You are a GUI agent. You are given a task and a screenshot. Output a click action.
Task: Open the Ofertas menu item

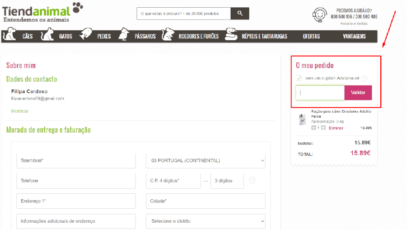pyautogui.click(x=311, y=36)
